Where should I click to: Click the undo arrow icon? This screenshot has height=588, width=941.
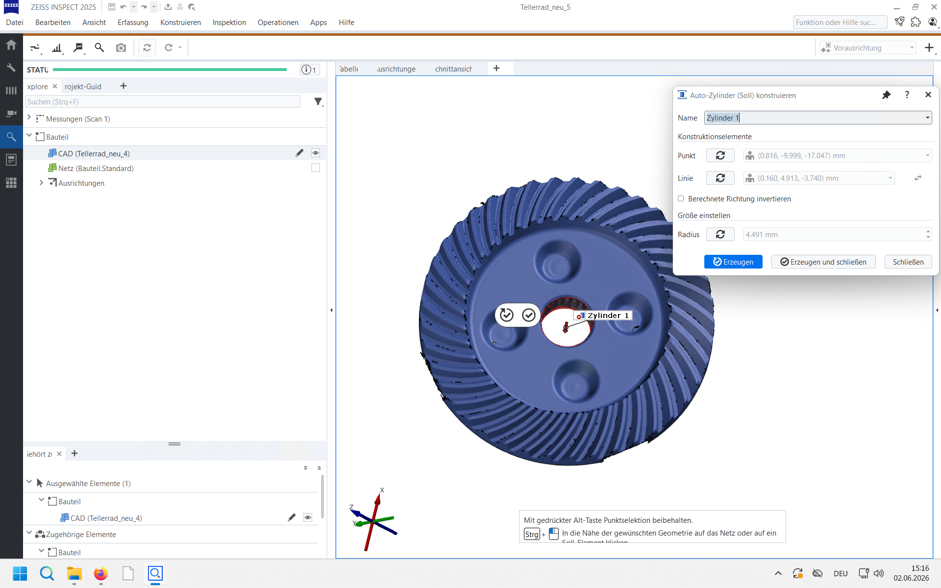pyautogui.click(x=124, y=7)
